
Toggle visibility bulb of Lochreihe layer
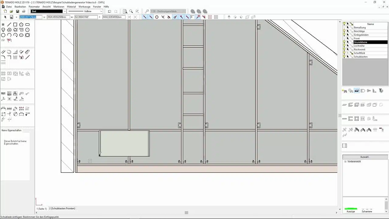[344, 46]
